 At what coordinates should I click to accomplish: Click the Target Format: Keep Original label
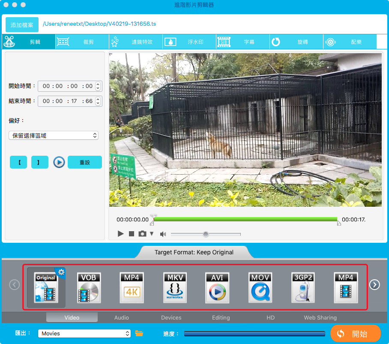click(194, 252)
